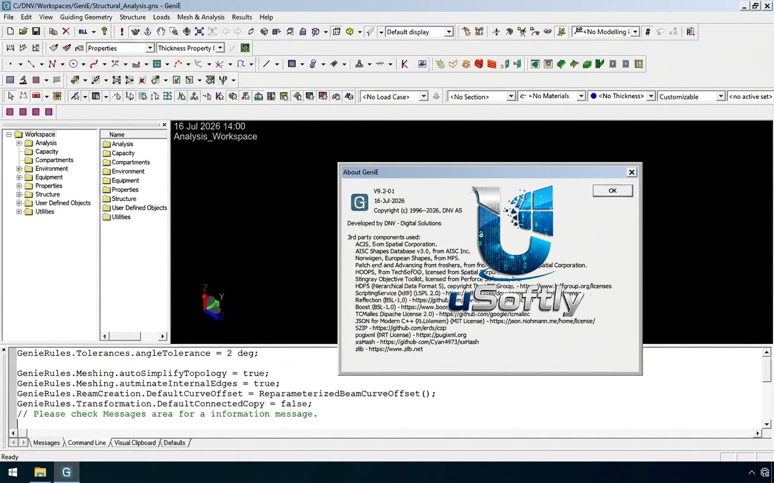
Task: Click the BLL toolbar button
Action: tap(83, 31)
